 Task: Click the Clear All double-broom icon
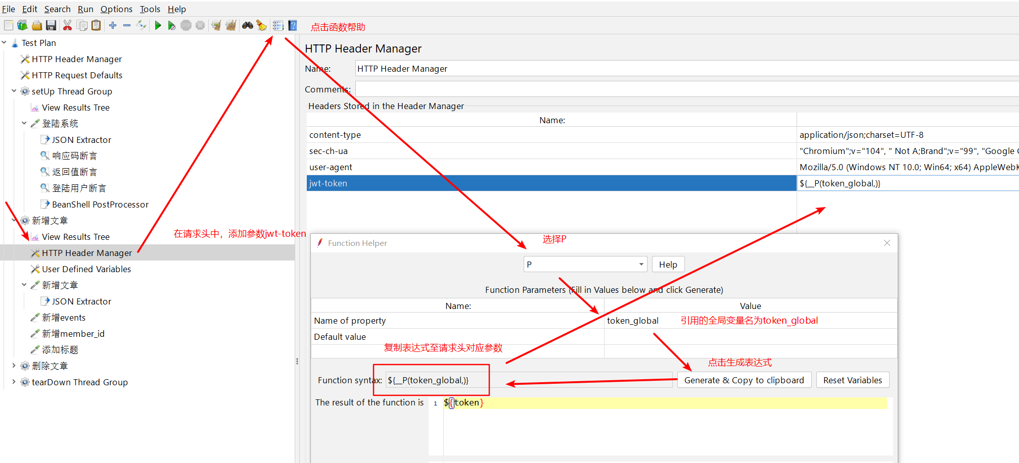(230, 25)
